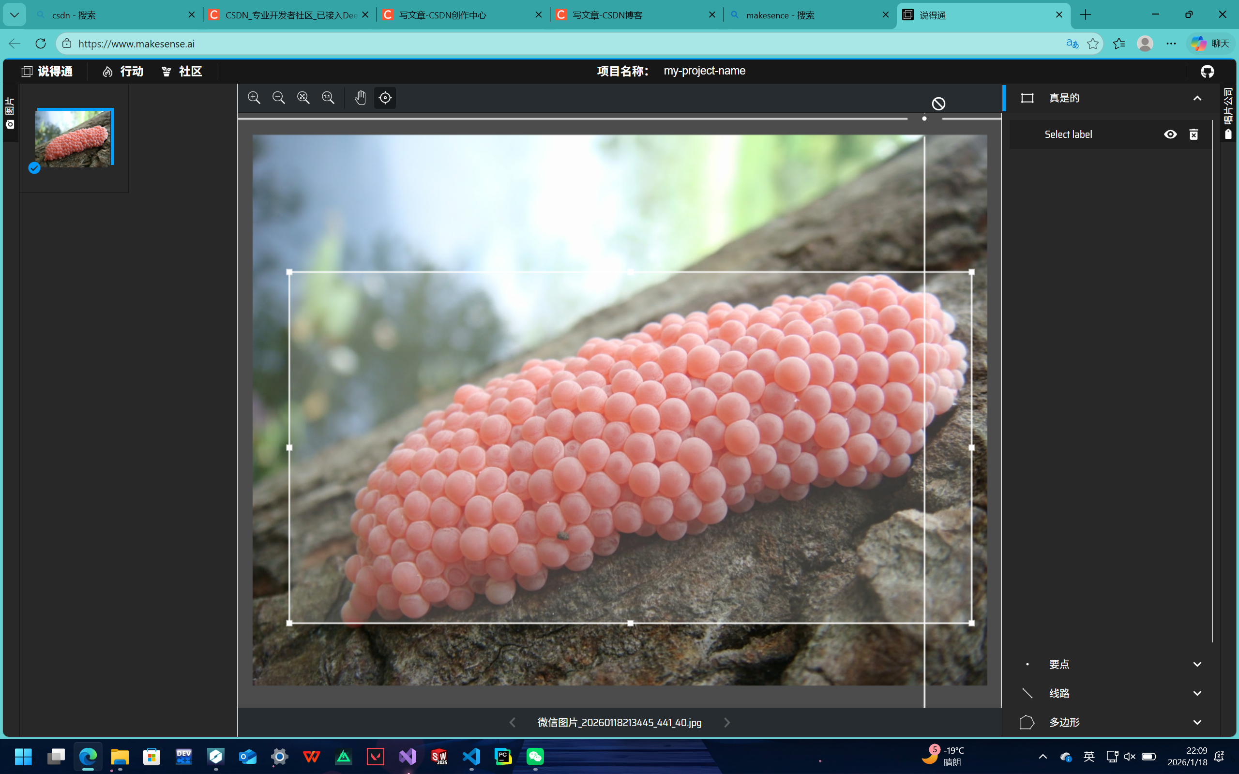Hide the annotation using the eye icon

(x=1170, y=134)
